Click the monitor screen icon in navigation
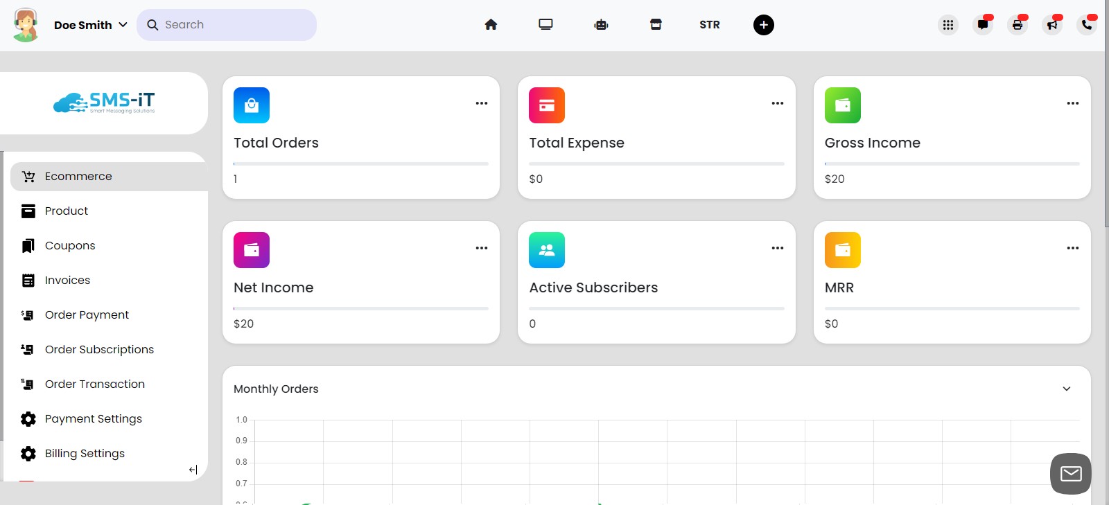1109x505 pixels. (545, 25)
